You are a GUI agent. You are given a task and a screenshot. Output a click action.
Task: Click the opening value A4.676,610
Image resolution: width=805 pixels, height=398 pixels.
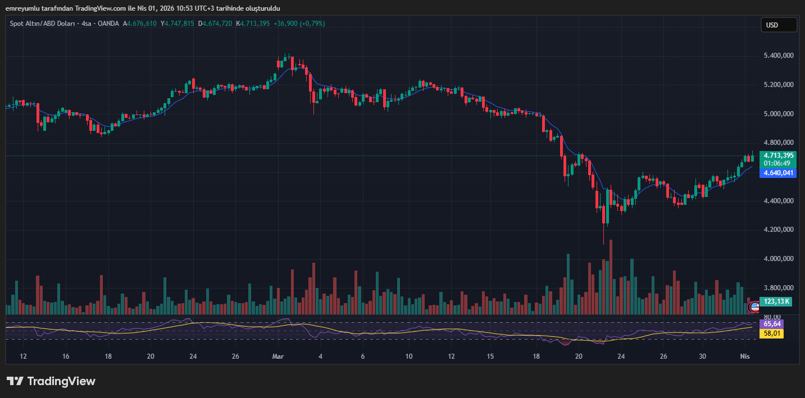coord(139,24)
